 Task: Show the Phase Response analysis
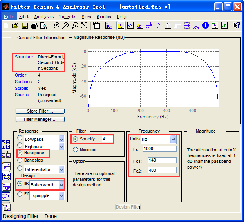click(x=130, y=25)
